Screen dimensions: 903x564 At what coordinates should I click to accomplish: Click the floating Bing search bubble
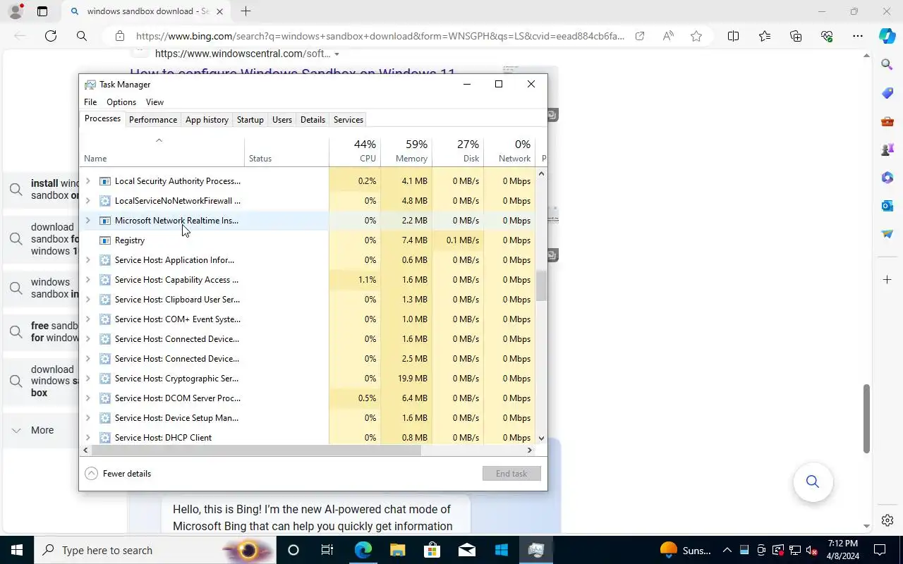[x=813, y=482]
